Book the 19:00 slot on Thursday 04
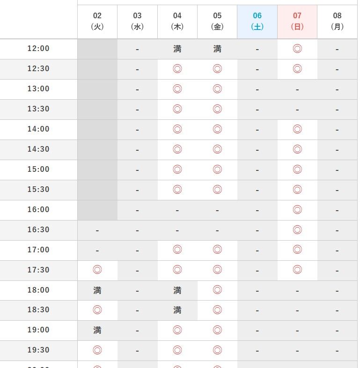Image resolution: width=360 pixels, height=368 pixels. tap(177, 330)
